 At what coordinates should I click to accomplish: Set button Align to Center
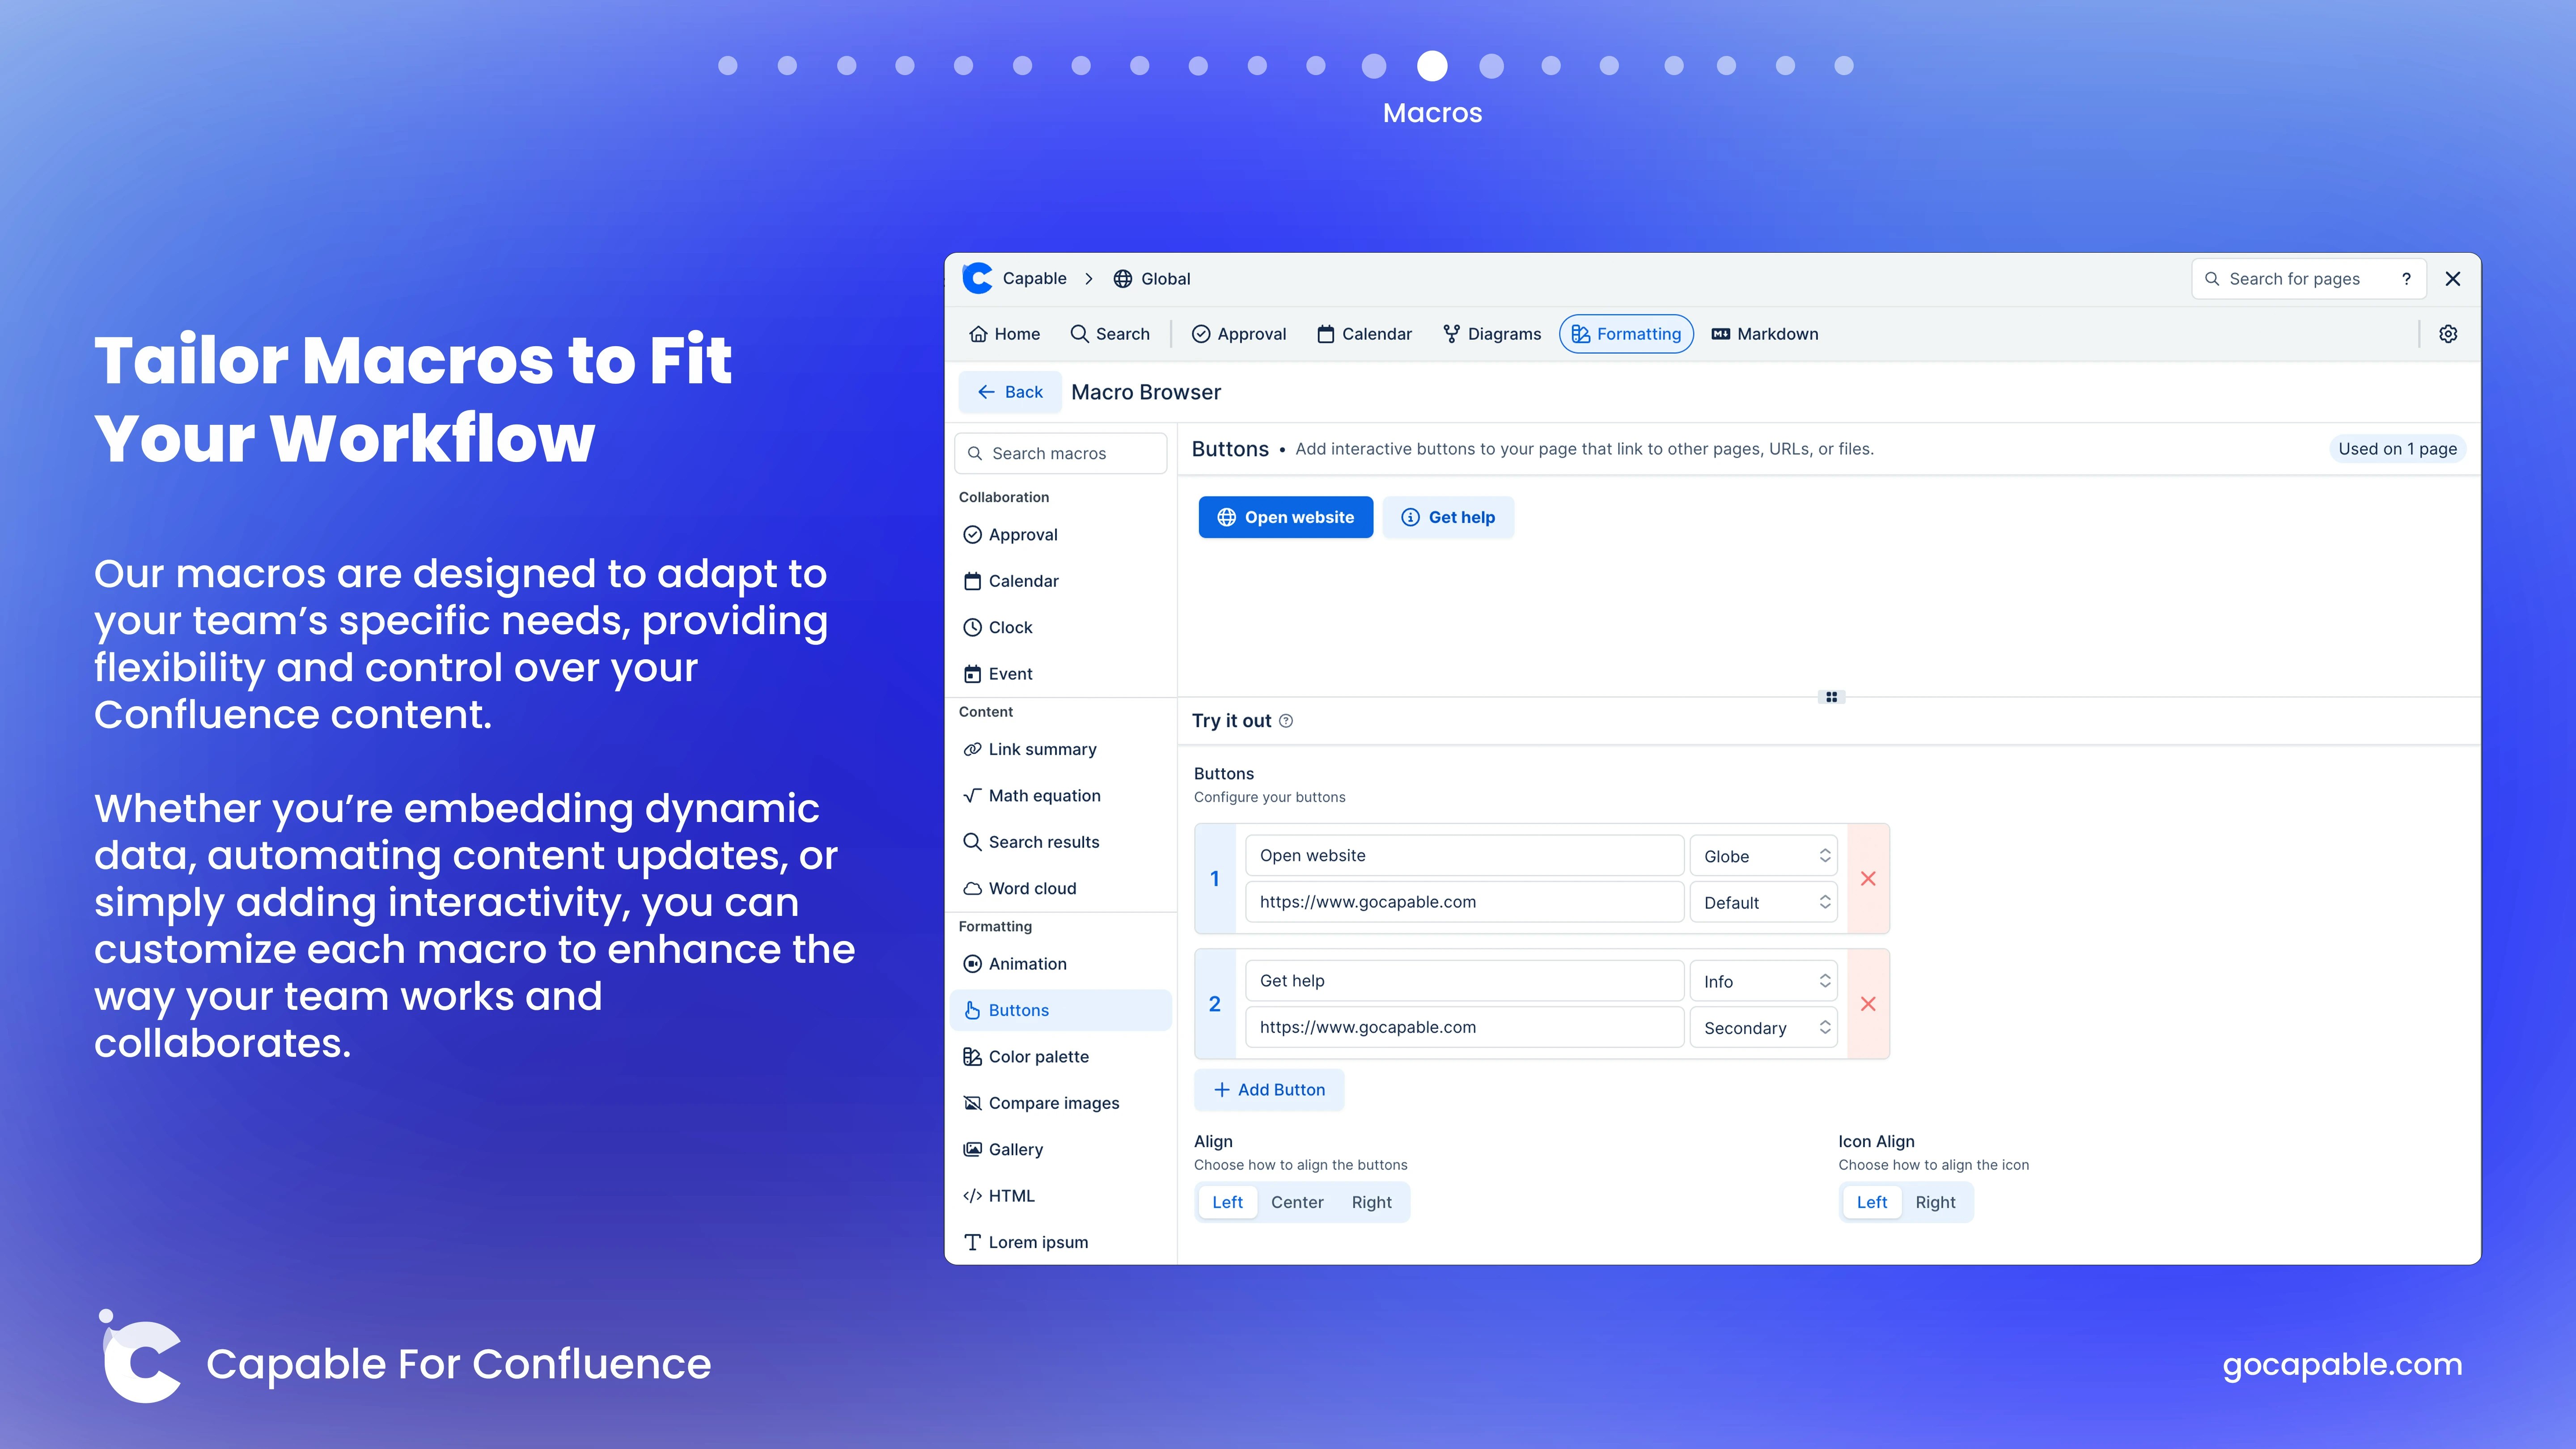1297,1202
